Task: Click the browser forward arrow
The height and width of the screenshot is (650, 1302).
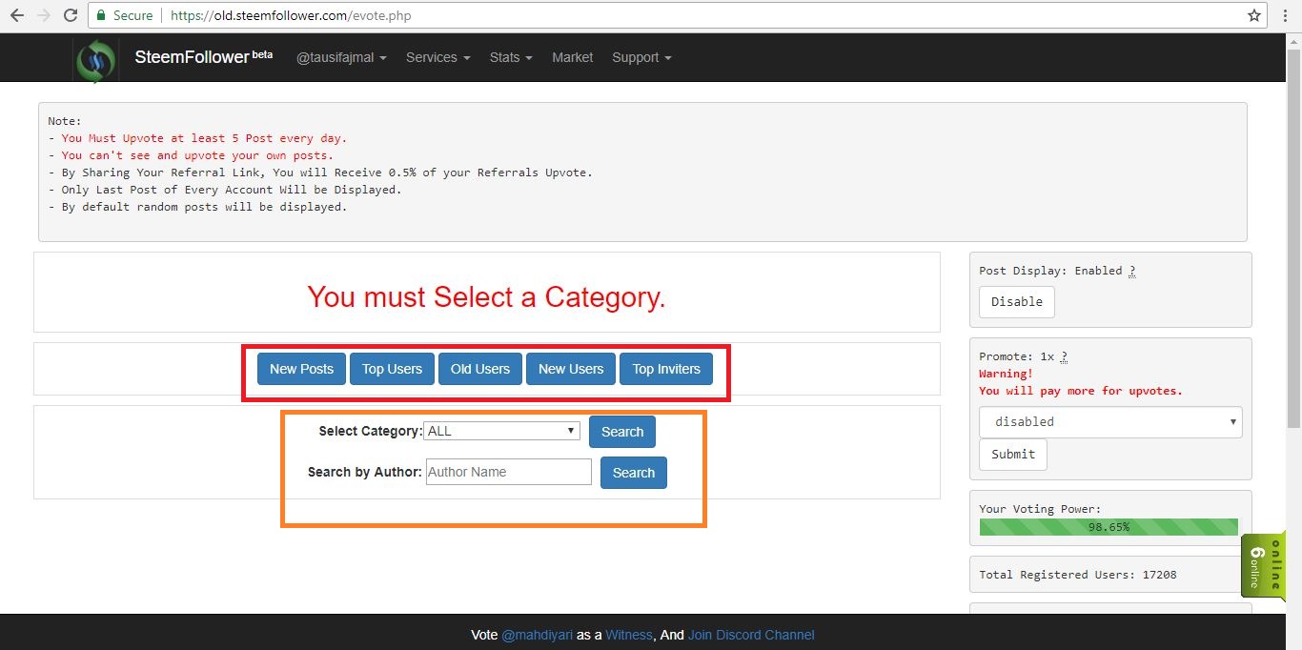Action: coord(43,15)
